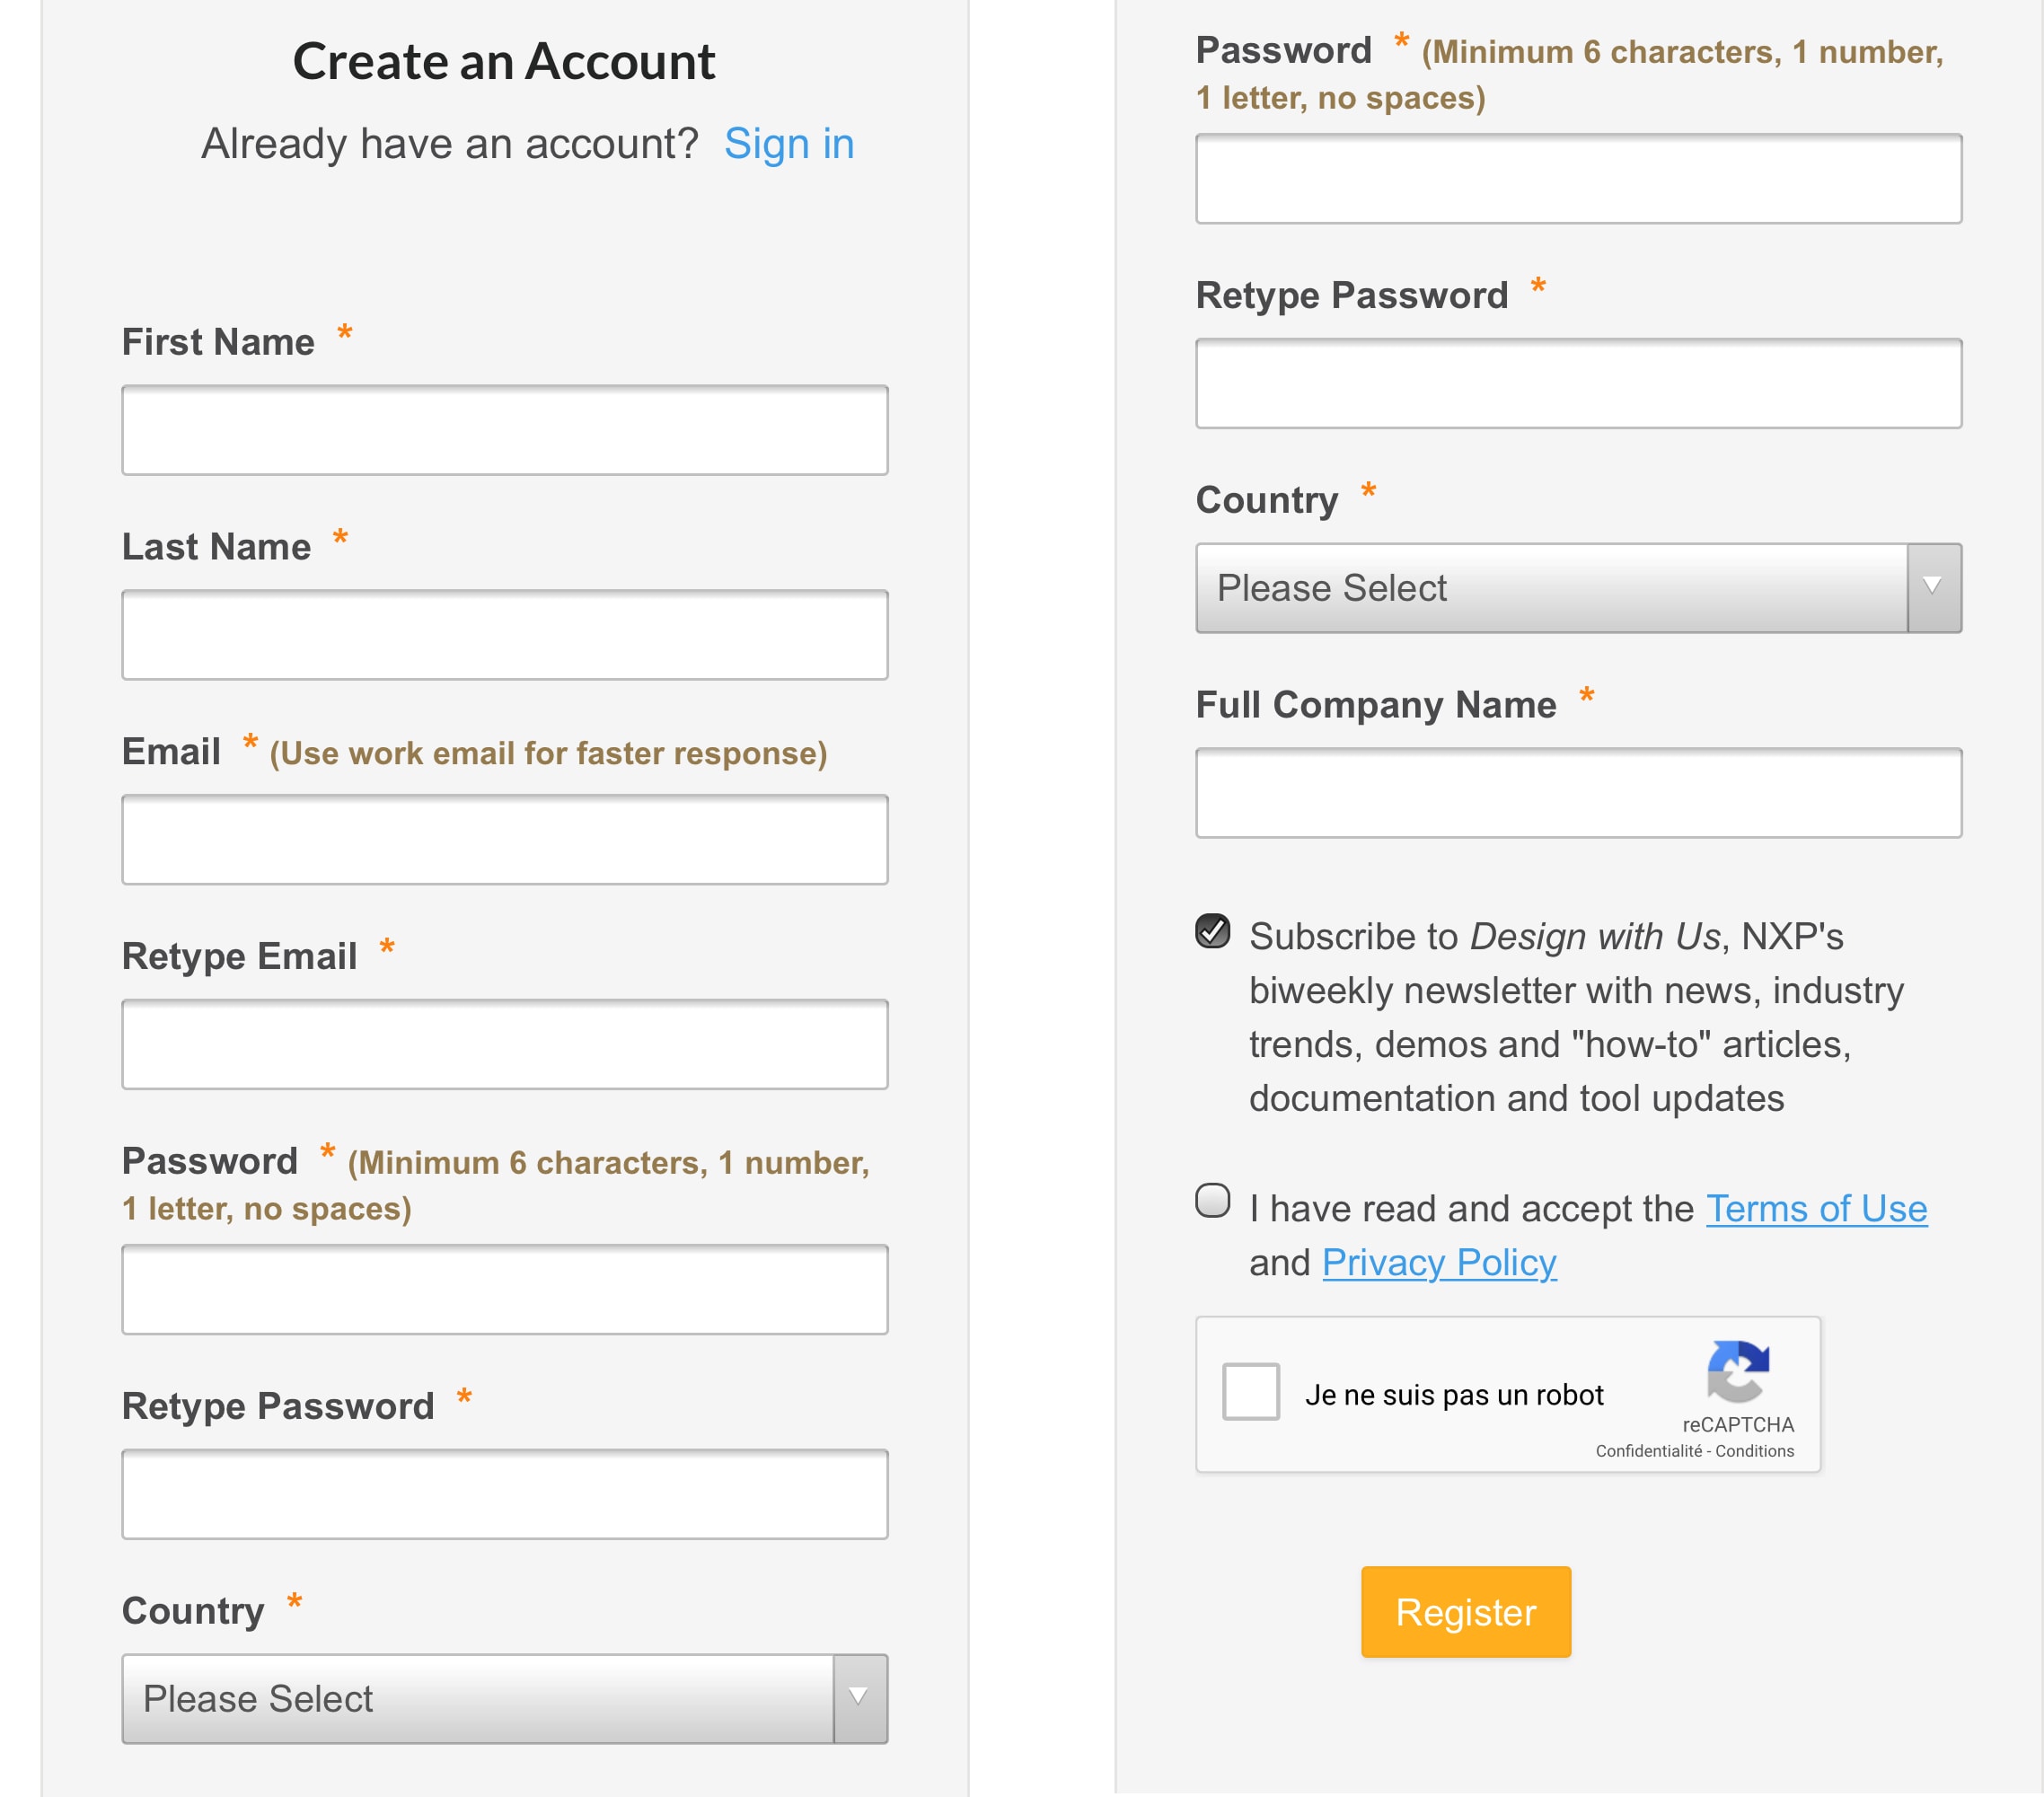Click the reCAPTCHA logo icon
This screenshot has width=2044, height=1797.
[1738, 1371]
